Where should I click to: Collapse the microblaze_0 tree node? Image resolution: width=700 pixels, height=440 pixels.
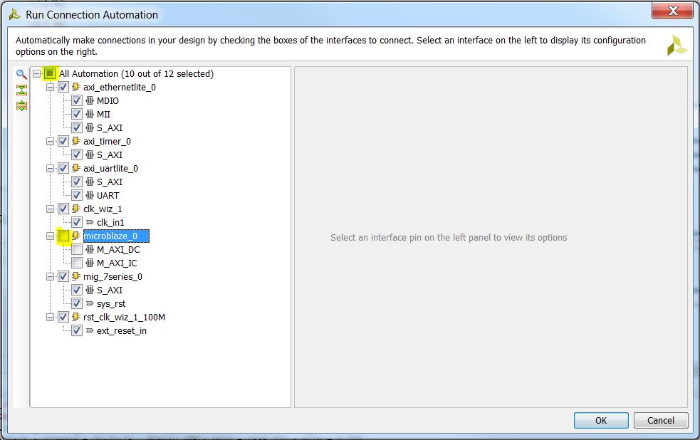click(50, 236)
